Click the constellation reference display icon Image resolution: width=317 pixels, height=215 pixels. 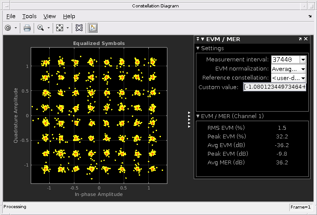79,28
